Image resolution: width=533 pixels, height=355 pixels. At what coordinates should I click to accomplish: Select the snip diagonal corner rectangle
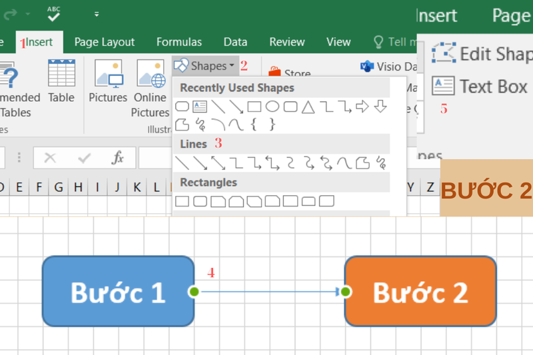(255, 201)
